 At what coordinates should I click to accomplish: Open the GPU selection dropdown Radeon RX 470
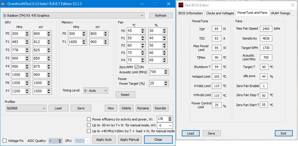tap(73, 16)
